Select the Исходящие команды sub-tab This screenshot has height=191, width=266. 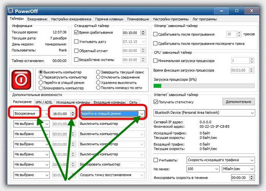(73, 102)
